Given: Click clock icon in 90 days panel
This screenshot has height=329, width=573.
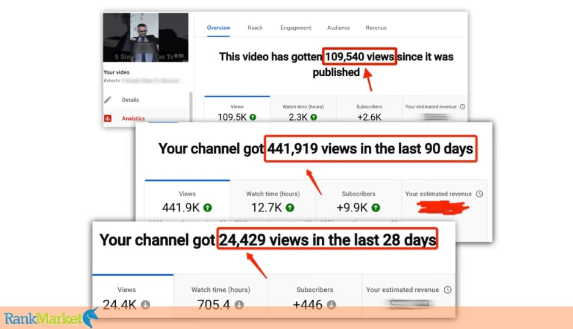Looking at the screenshot, I should tap(480, 194).
